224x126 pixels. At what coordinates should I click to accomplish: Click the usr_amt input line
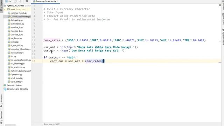(x=91, y=47)
